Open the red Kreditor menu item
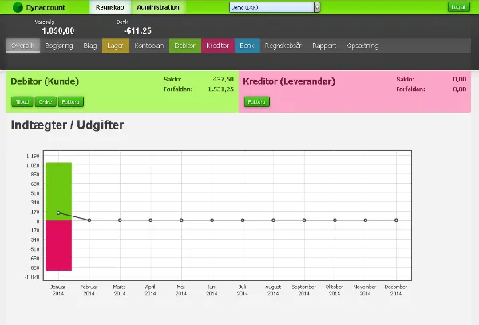Image resolution: width=479 pixels, height=325 pixels. point(217,46)
